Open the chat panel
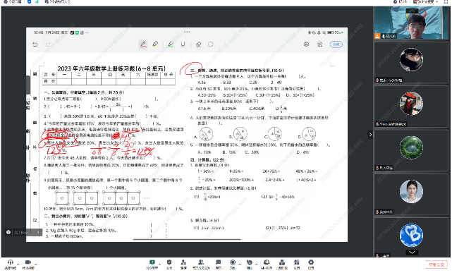The width and height of the screenshot is (452, 273). pos(219,264)
